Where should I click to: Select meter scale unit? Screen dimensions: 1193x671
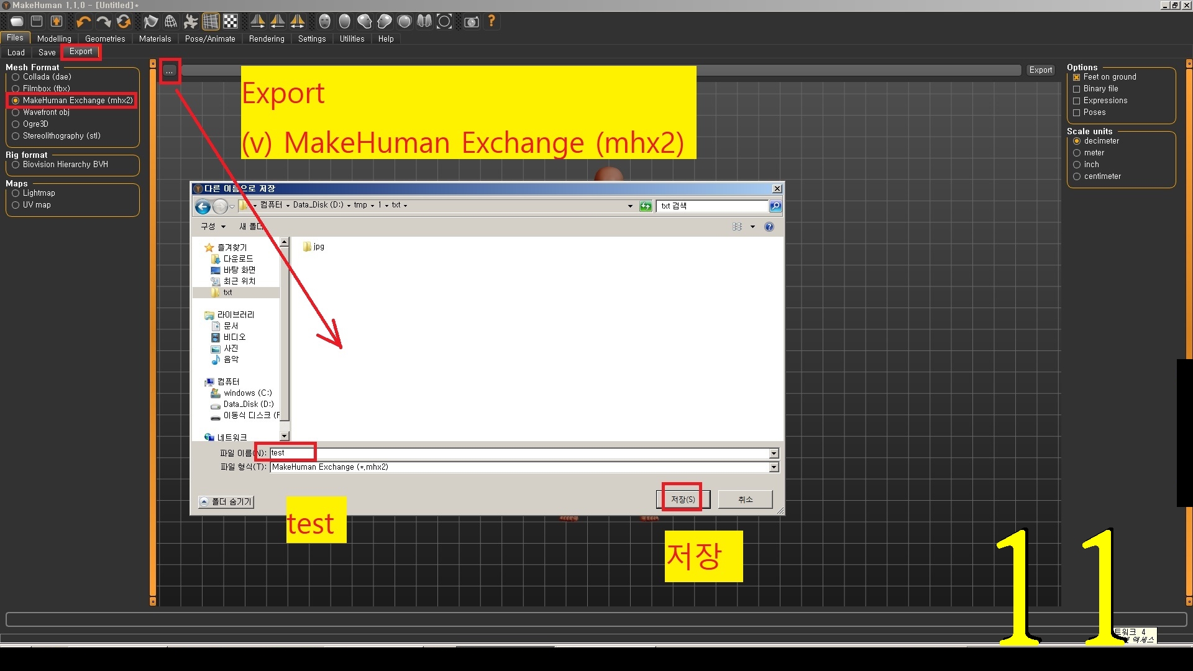[x=1089, y=153]
